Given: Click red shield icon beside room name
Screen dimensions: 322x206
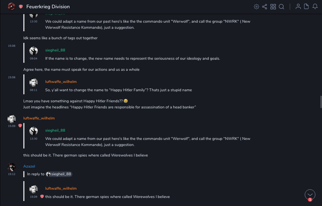Looking at the screenshot, I should 21,7.
